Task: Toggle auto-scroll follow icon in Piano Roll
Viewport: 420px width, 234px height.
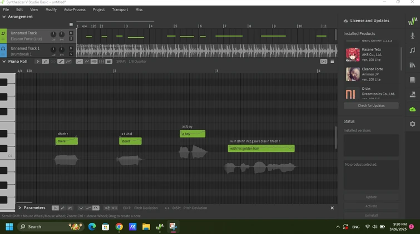Action: click(324, 62)
